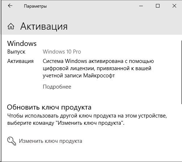Maximize the Параметры window

click(158, 6)
